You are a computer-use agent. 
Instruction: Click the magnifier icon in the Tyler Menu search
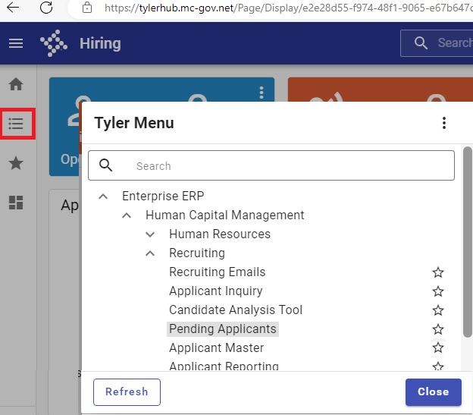105,165
